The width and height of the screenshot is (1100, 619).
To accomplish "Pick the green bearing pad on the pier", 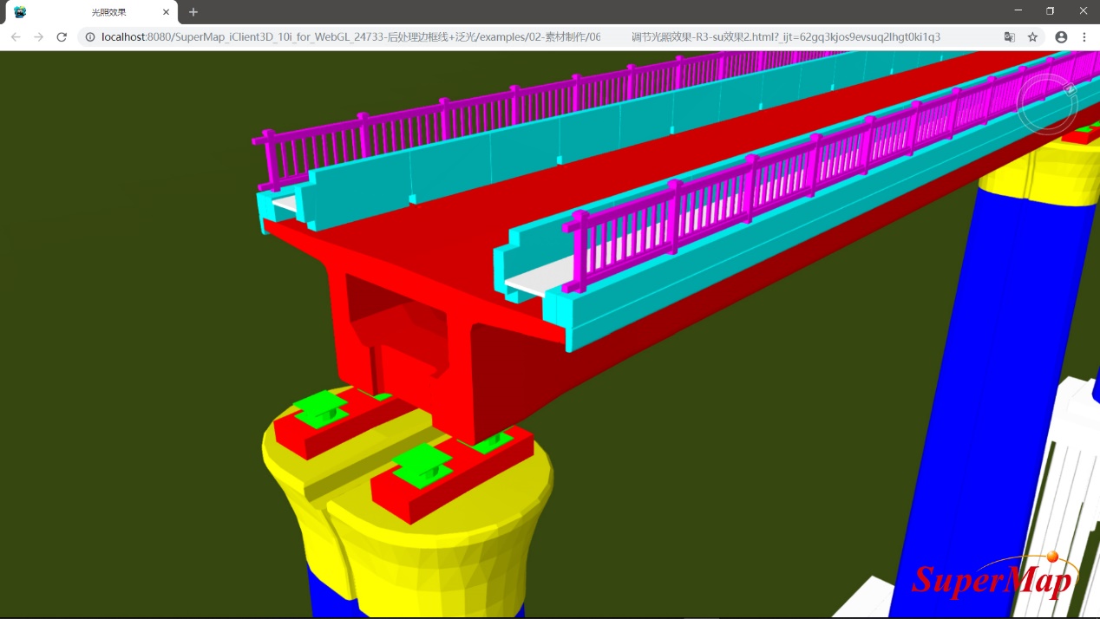I will [x=422, y=466].
